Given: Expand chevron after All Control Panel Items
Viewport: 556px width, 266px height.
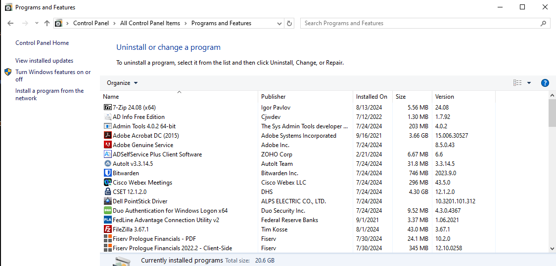Looking at the screenshot, I should (186, 23).
